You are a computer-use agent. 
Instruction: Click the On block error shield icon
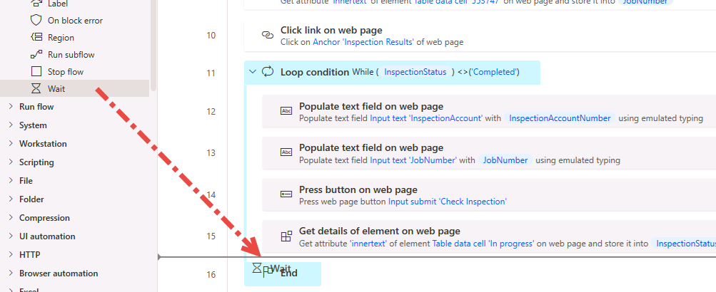tap(36, 20)
